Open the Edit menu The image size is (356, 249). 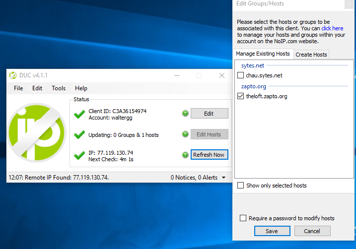pos(37,88)
